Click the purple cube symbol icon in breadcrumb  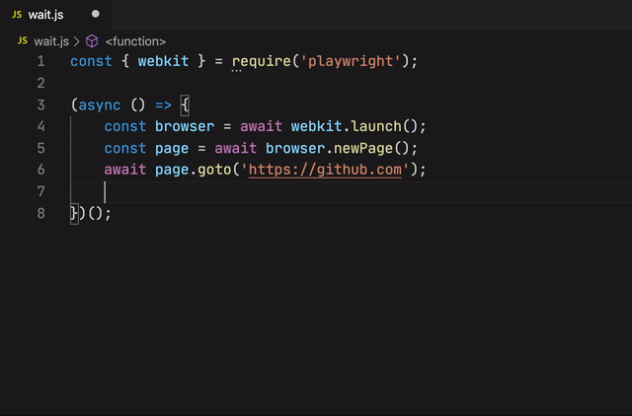[x=92, y=41]
